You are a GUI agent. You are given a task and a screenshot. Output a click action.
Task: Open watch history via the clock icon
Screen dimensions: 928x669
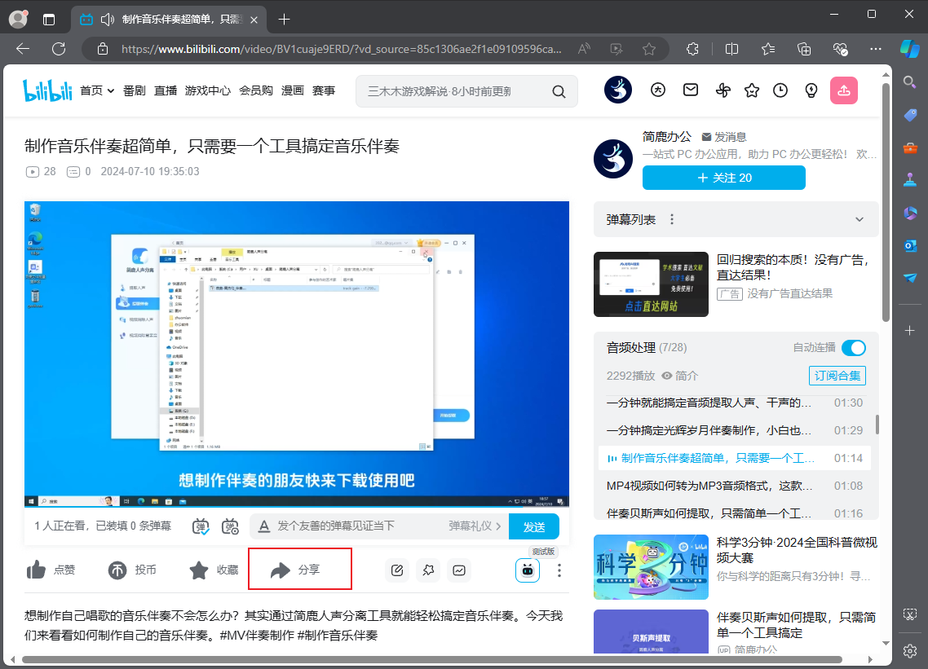click(780, 90)
